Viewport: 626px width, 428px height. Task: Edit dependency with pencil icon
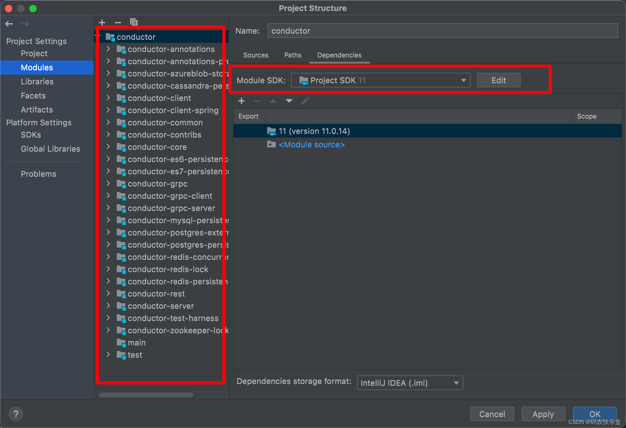click(x=305, y=101)
